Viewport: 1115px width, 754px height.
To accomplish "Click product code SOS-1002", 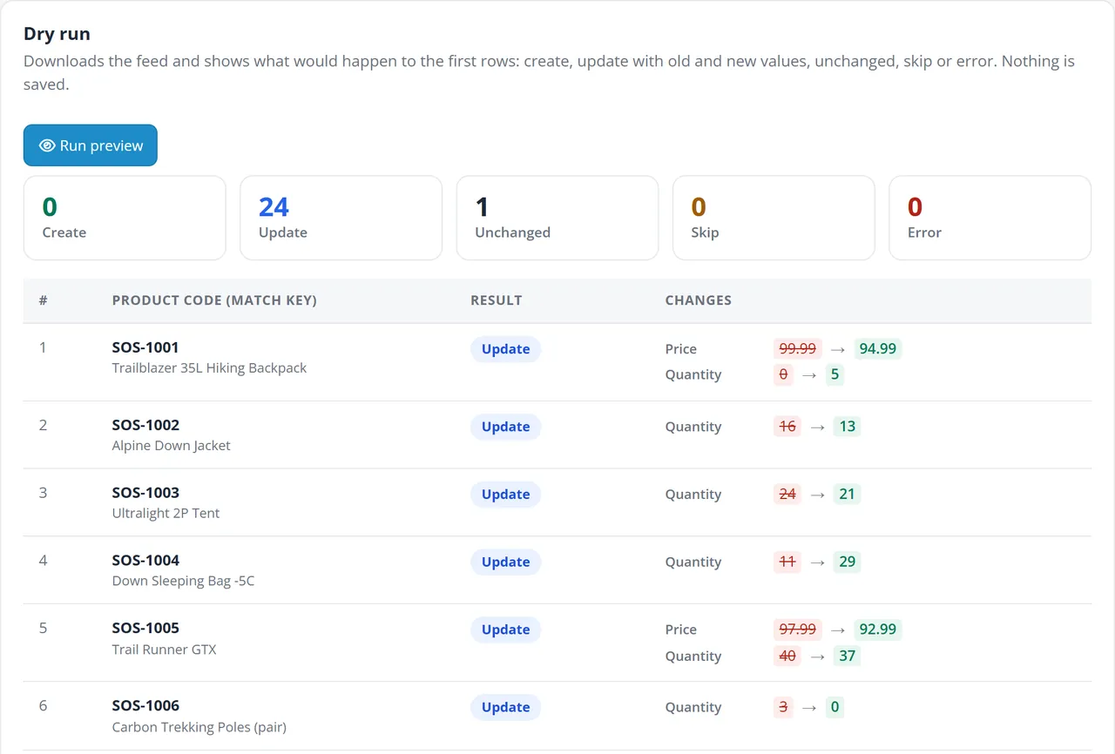I will click(145, 425).
